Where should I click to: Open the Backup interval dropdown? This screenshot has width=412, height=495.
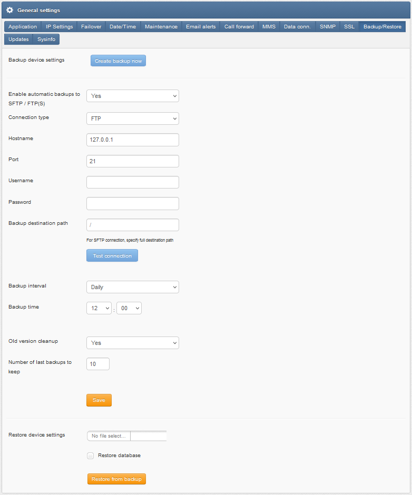[133, 288]
